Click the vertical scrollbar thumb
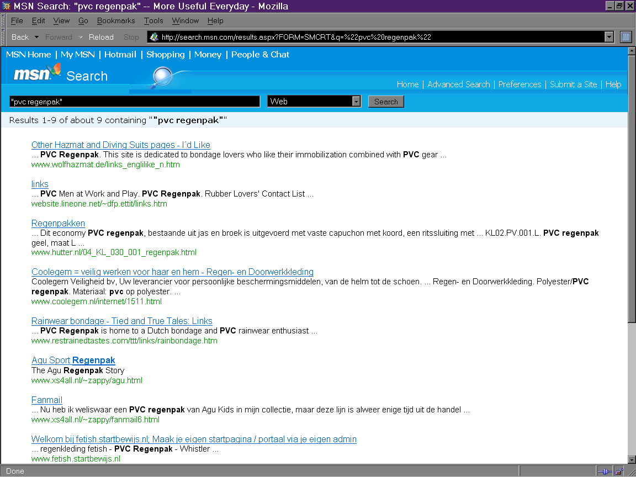Screen dimensions: 636x477 (x=632, y=189)
